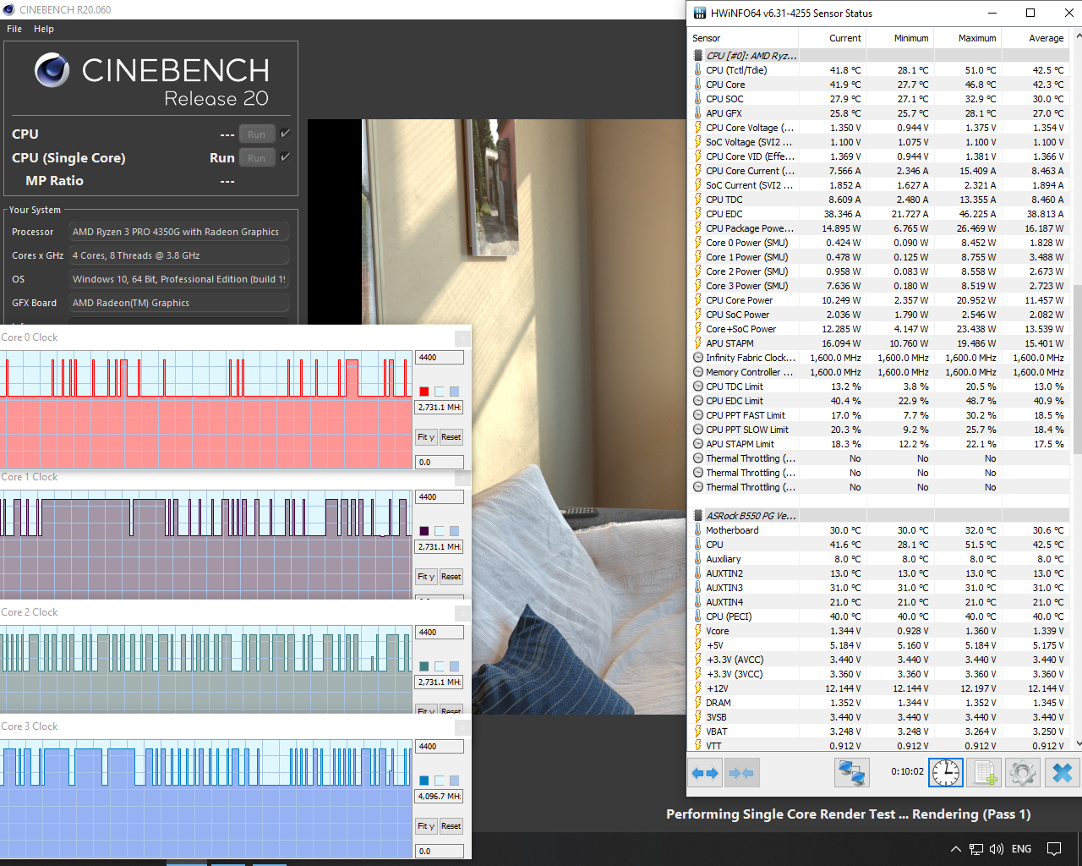The height and width of the screenshot is (866, 1082).
Task: Click Run button for the CPU test
Action: (257, 134)
